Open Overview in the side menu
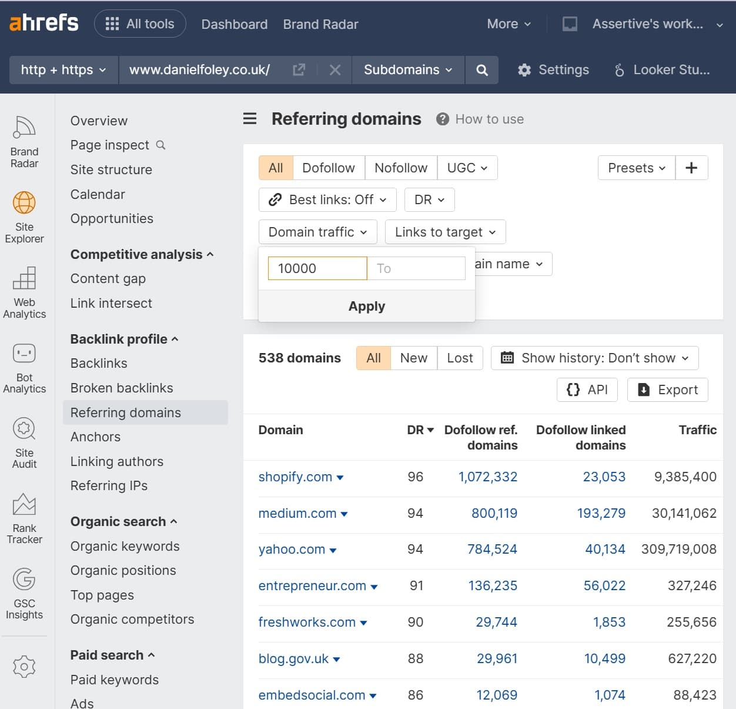This screenshot has width=736, height=709. coord(99,121)
